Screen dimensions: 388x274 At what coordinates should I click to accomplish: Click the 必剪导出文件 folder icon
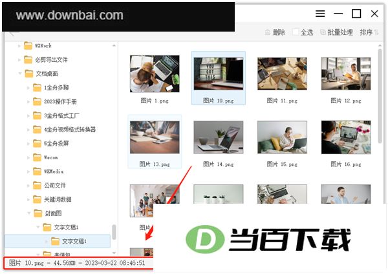(28, 60)
